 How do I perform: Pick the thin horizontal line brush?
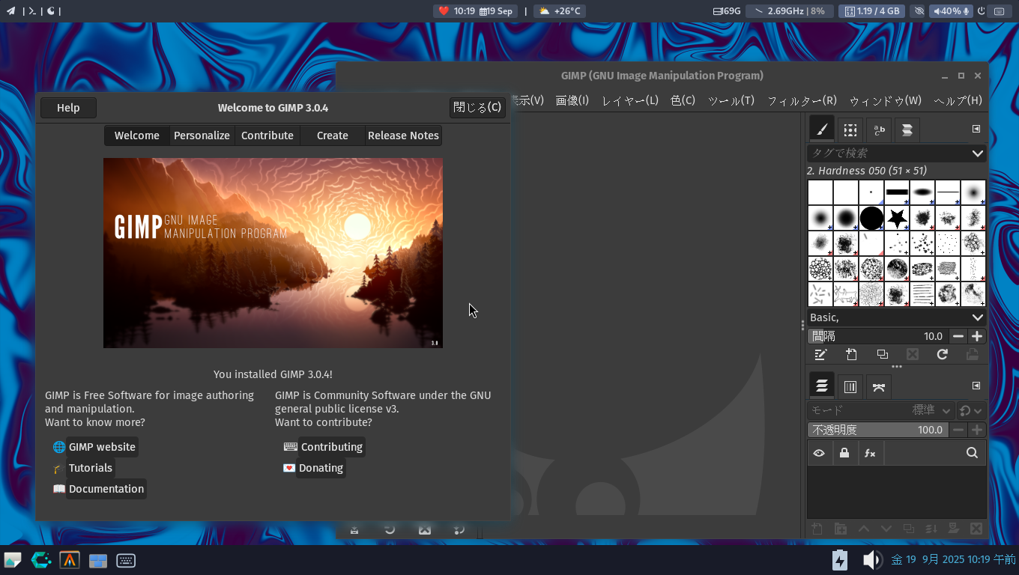[948, 192]
